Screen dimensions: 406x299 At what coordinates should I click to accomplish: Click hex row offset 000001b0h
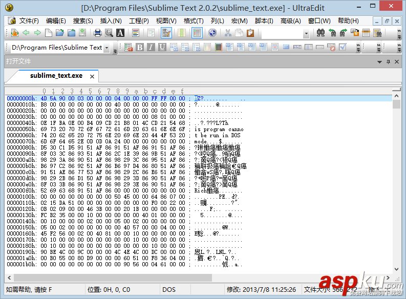[22, 264]
